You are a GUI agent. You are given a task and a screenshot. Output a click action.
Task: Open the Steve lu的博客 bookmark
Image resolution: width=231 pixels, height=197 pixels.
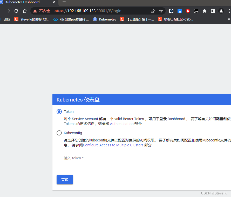(x=32, y=19)
